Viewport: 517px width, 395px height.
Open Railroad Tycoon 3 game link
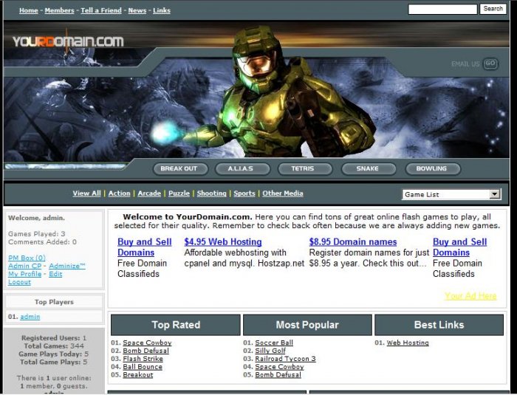(285, 359)
